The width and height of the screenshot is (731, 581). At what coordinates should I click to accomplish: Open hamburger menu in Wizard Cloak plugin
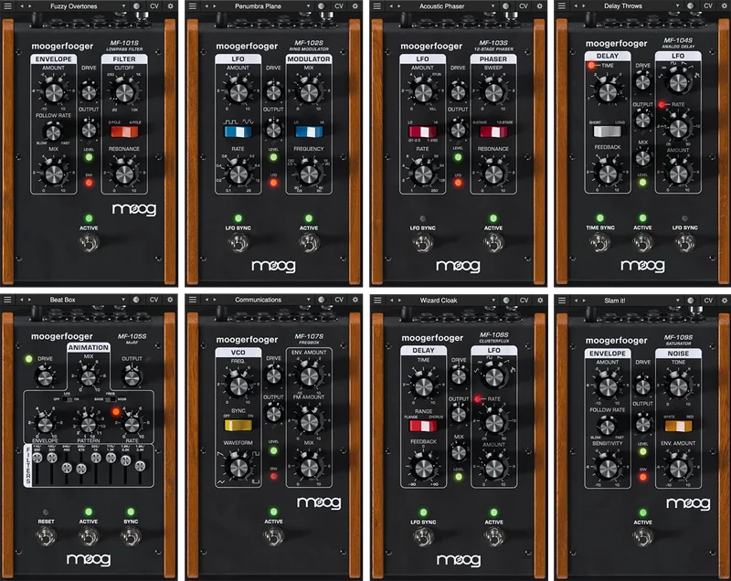[x=377, y=300]
